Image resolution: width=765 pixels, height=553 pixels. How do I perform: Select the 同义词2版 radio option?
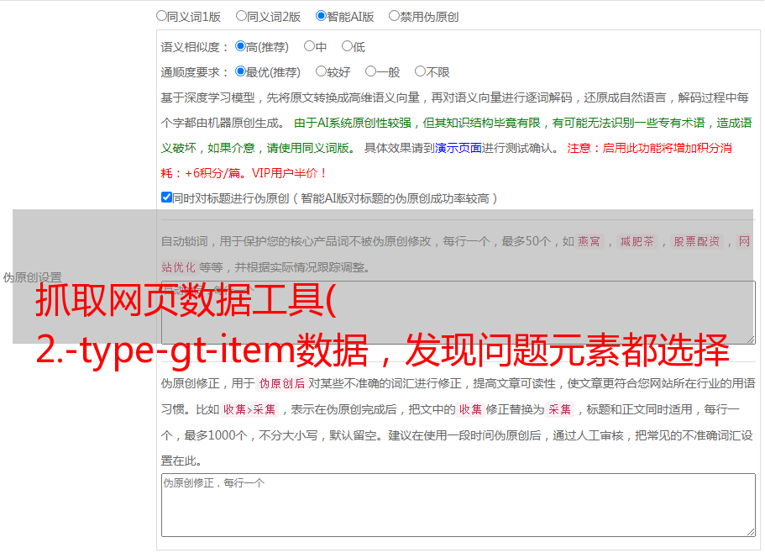[241, 16]
